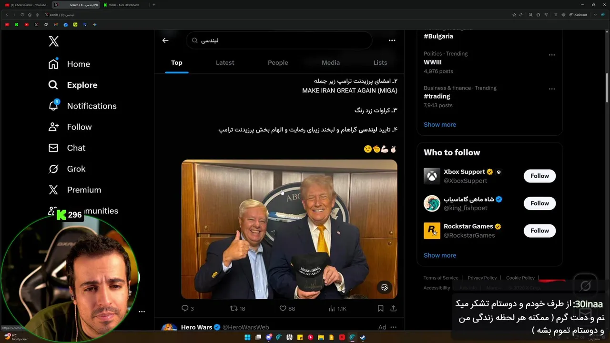Open Premium from the left sidebar
The image size is (610, 343).
(x=75, y=190)
